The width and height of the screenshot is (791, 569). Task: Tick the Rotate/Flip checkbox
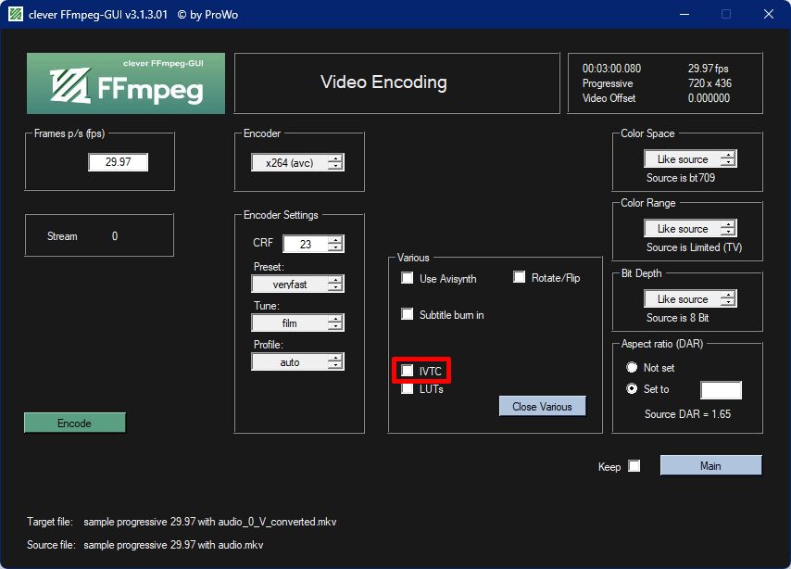519,277
